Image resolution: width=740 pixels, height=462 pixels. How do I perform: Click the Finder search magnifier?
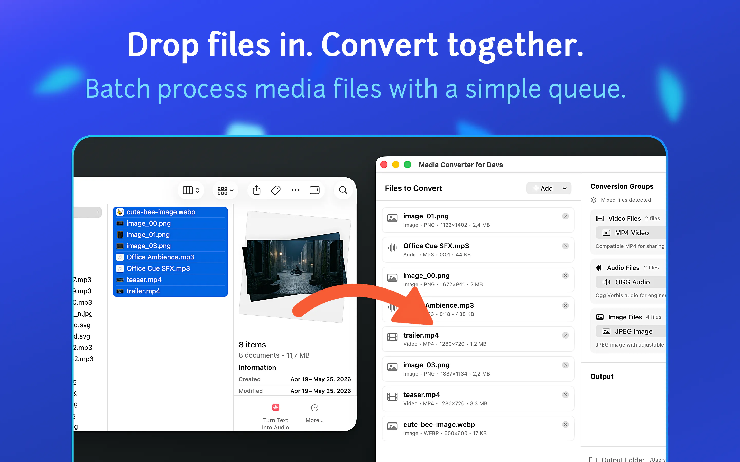pyautogui.click(x=343, y=190)
